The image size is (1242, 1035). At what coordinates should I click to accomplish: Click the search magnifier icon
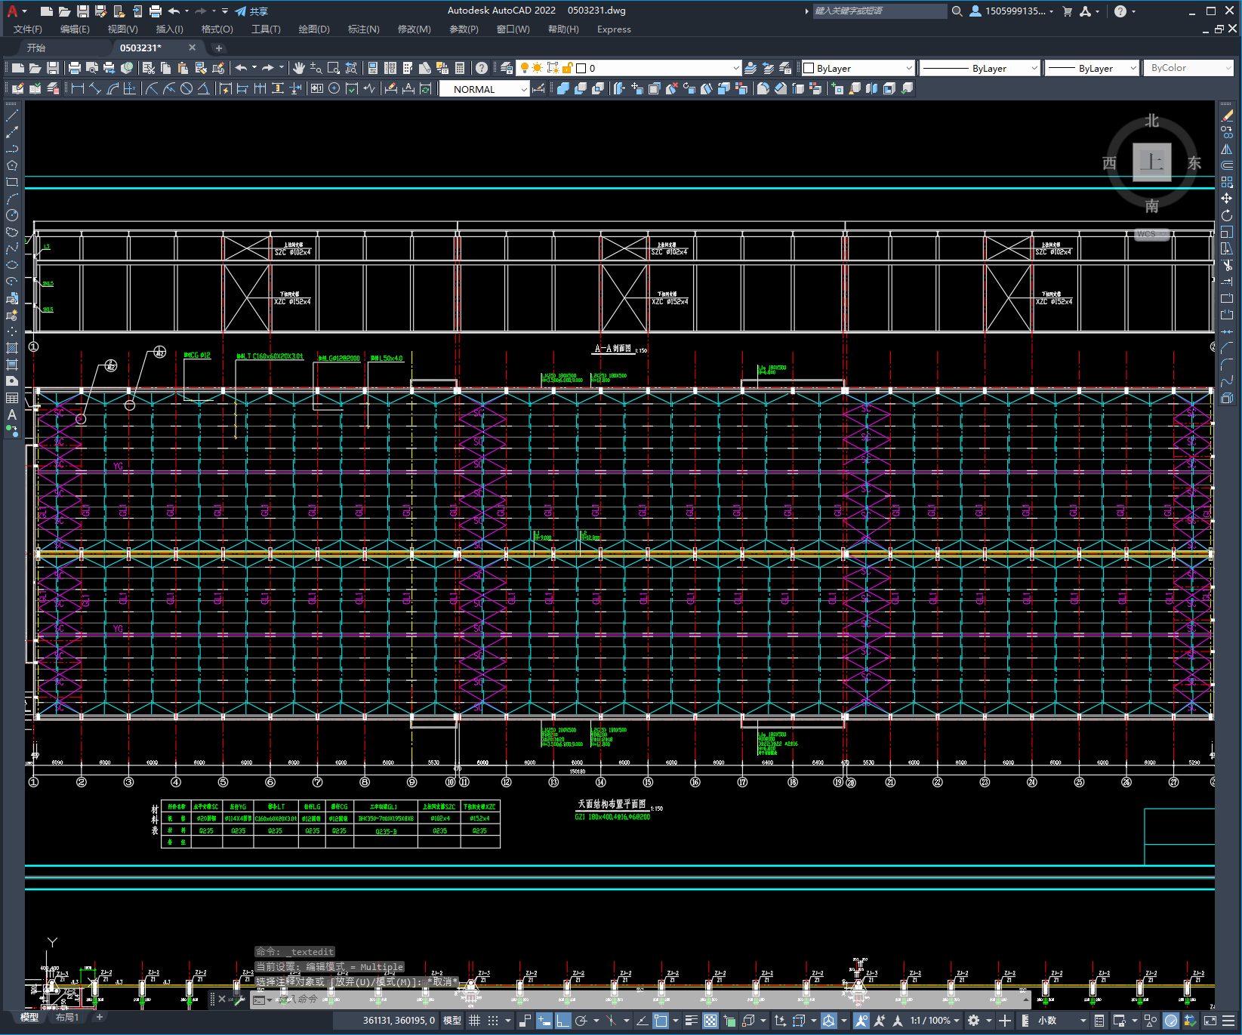tap(957, 11)
